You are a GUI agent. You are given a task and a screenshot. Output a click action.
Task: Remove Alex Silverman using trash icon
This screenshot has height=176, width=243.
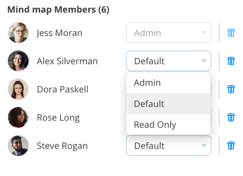click(231, 61)
